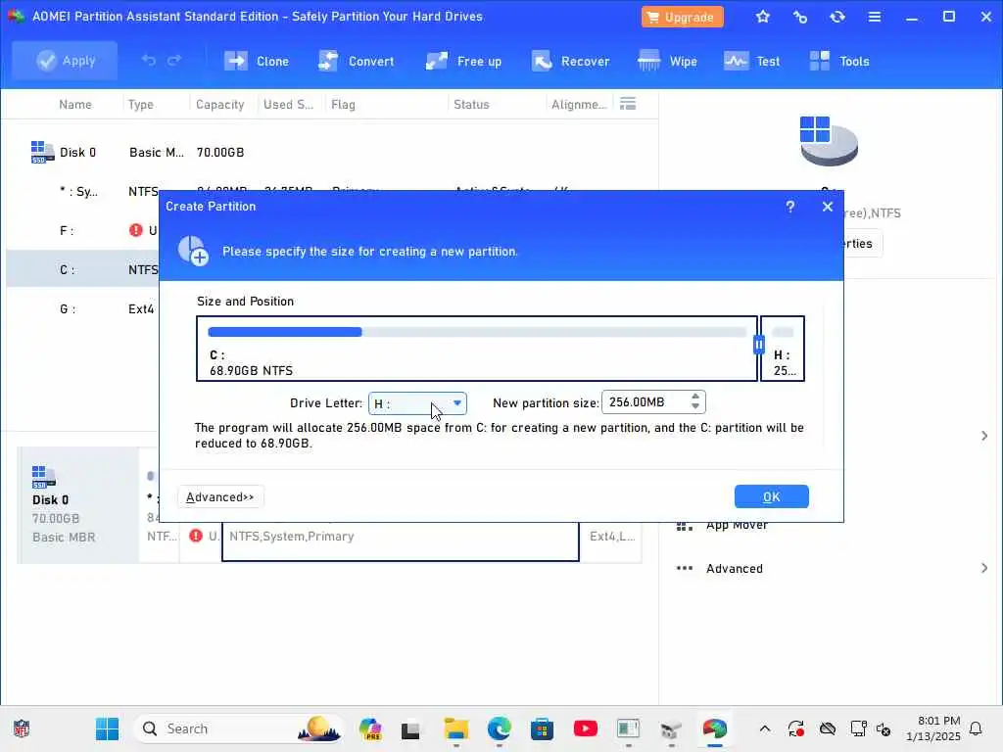Click Disk 0 in the disk map panel

pos(78,505)
